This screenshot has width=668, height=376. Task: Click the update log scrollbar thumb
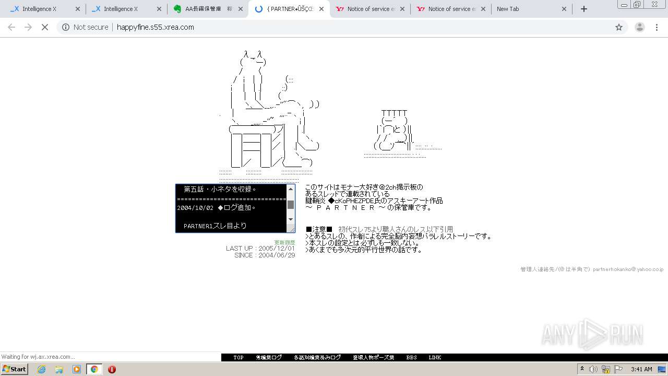coord(291,204)
